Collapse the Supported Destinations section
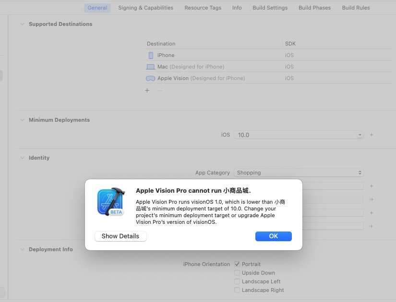The height and width of the screenshot is (302, 396). (x=23, y=24)
